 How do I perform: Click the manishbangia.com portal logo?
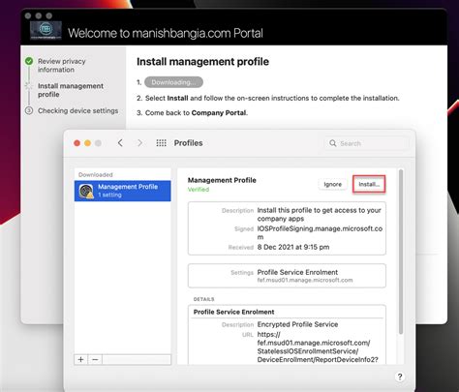pyautogui.click(x=46, y=30)
